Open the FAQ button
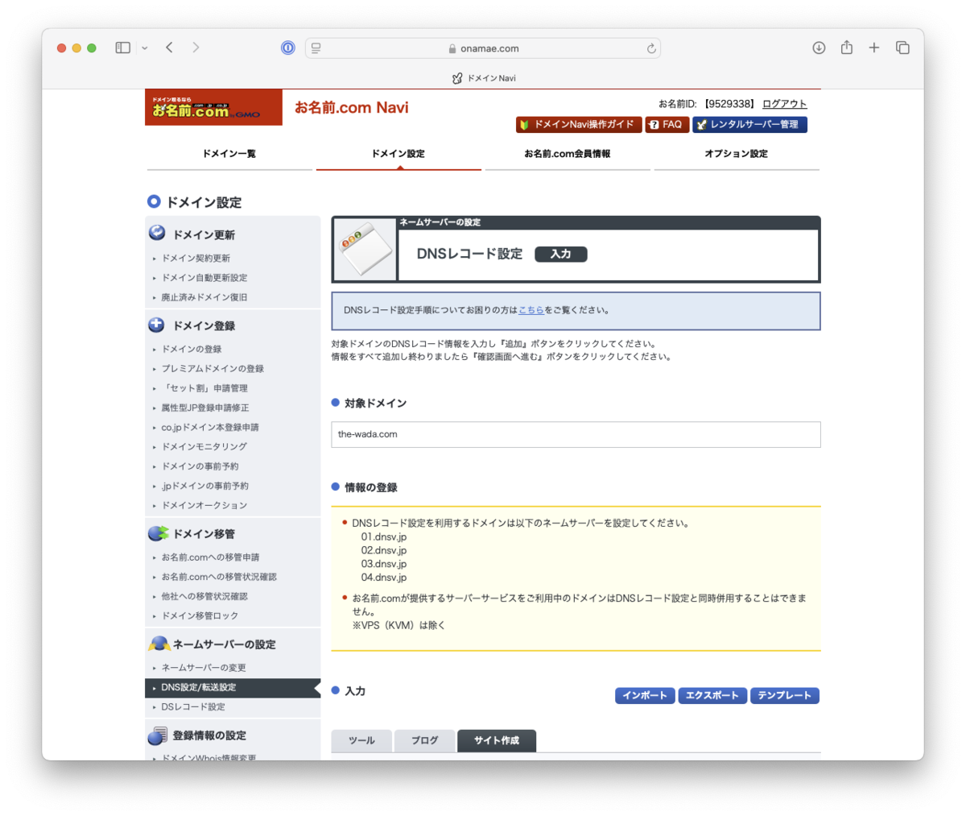The height and width of the screenshot is (816, 966). [x=667, y=124]
